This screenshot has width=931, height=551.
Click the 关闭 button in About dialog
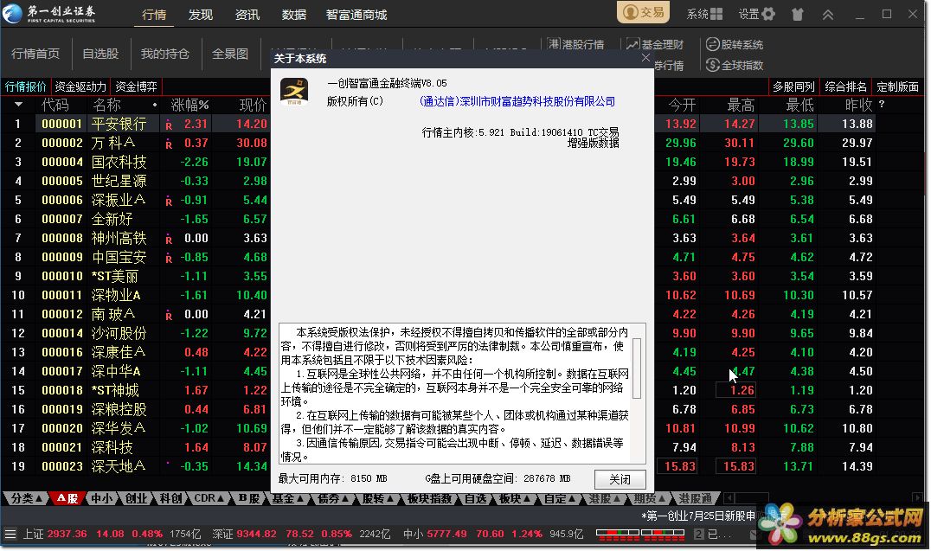click(620, 479)
